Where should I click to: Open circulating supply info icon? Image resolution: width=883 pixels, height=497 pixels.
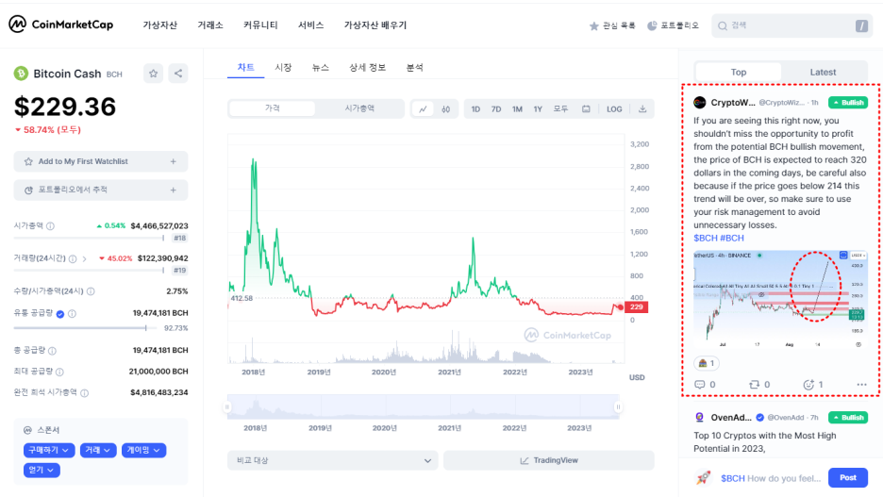(72, 313)
